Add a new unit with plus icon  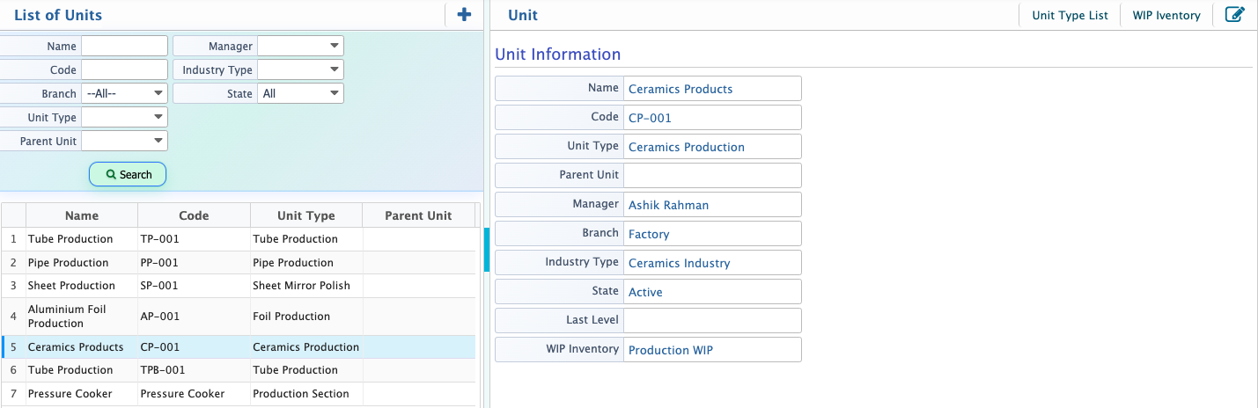coord(464,14)
